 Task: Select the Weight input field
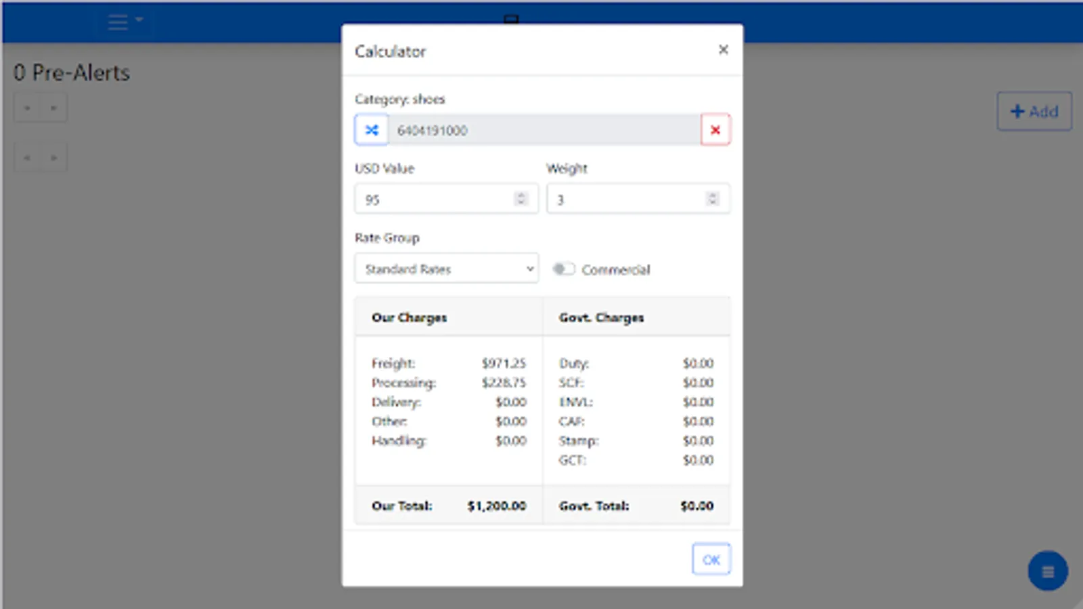coord(629,198)
